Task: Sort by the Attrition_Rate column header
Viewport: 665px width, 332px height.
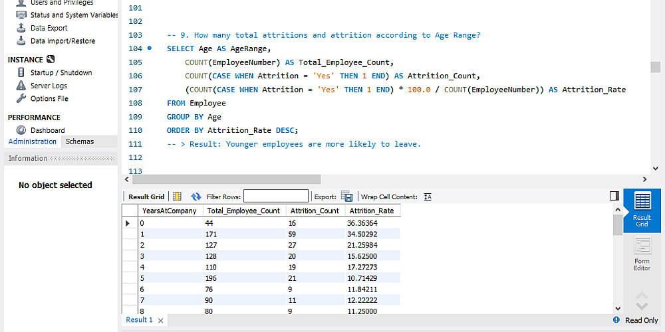Action: pos(372,210)
